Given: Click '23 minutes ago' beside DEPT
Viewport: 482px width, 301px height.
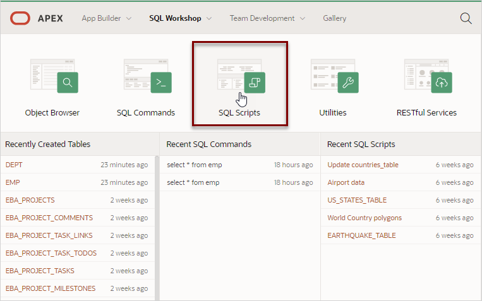Looking at the screenshot, I should click(124, 165).
